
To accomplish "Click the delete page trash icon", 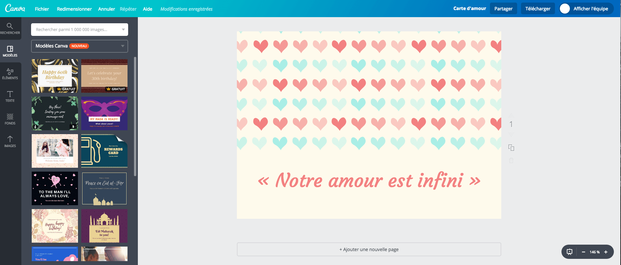I will 511,160.
